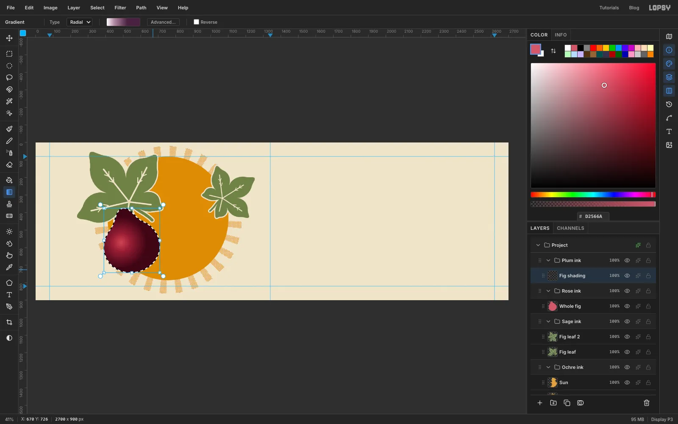Enable the Reverse gradient checkbox

click(x=196, y=22)
